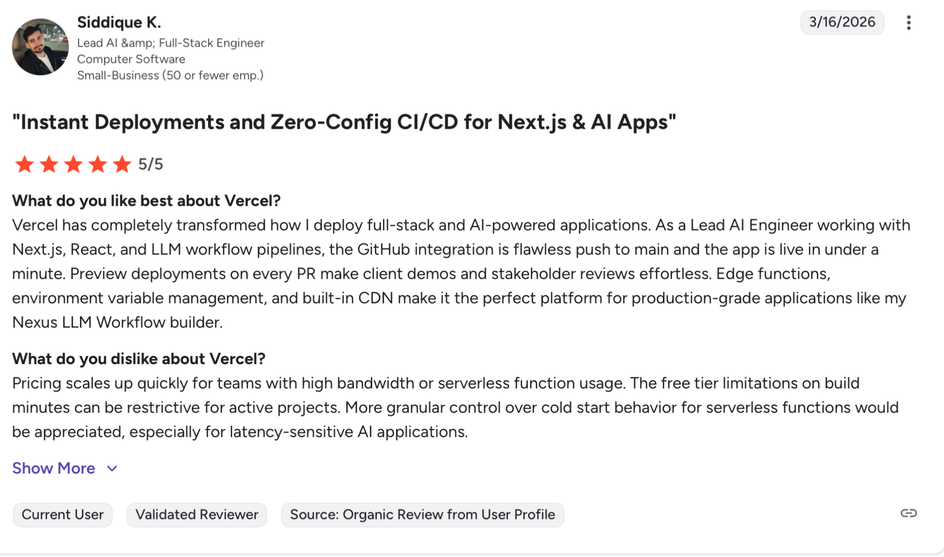
Task: Click the third rating star
Action: click(x=73, y=164)
